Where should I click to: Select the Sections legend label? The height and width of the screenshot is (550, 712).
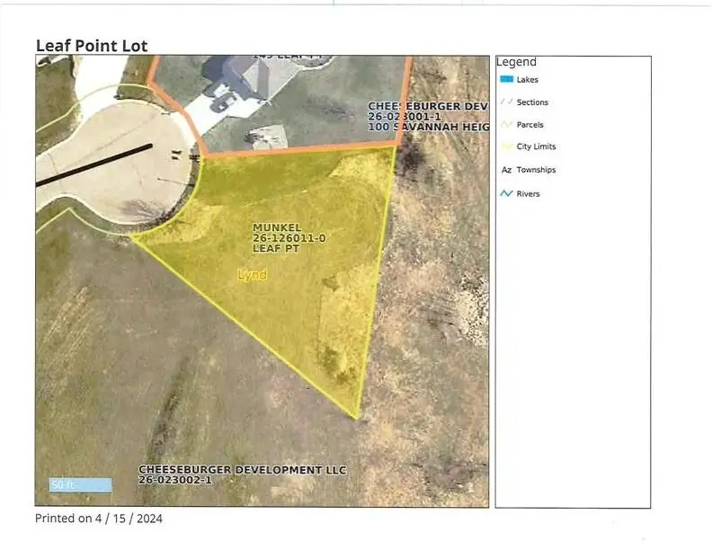click(532, 102)
